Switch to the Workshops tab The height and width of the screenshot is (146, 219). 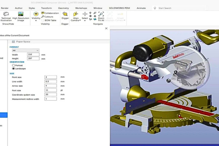click(81, 8)
